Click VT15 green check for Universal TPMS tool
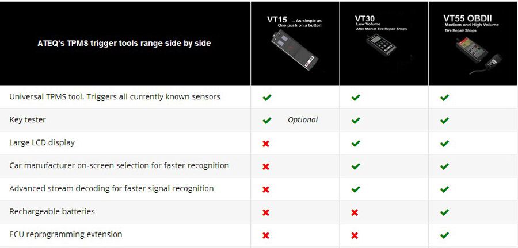518x248 pixels. [x=266, y=98]
